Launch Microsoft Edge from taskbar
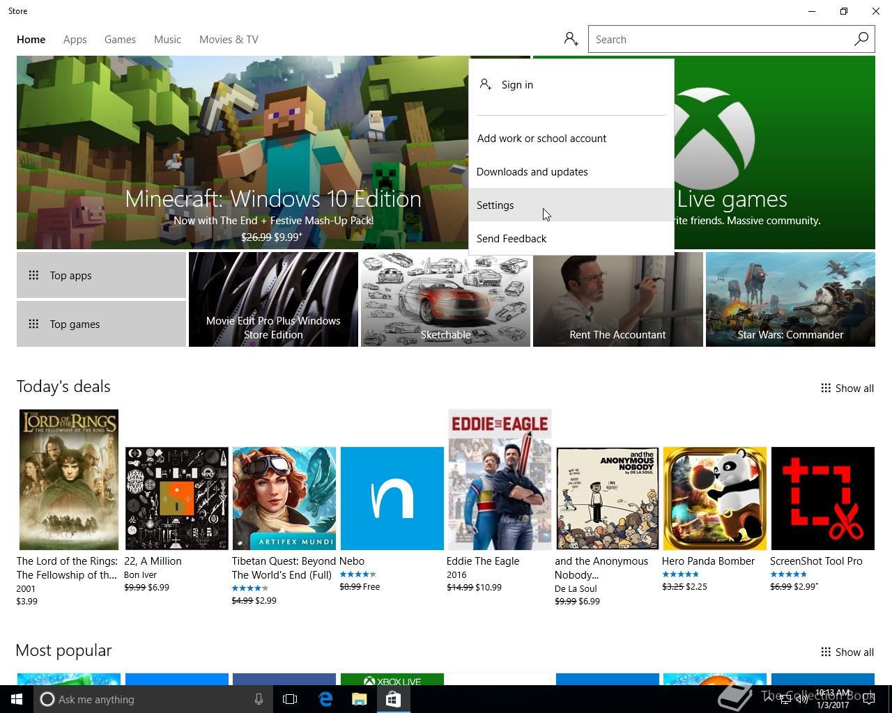 (325, 699)
